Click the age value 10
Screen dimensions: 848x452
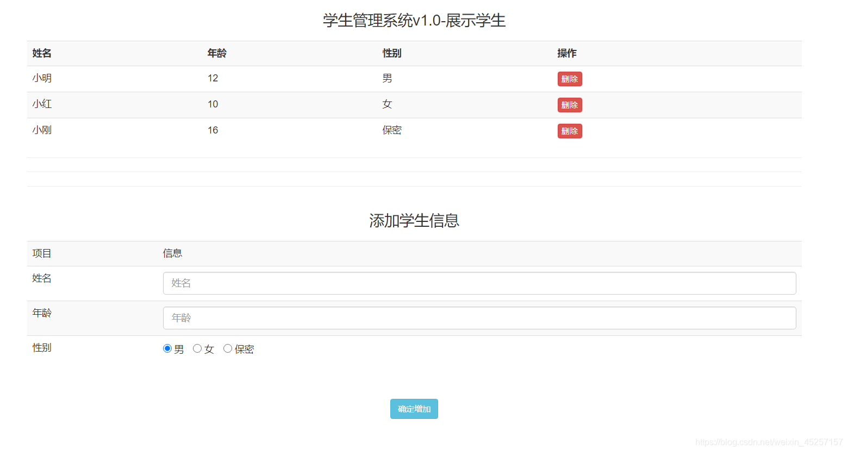[x=213, y=104]
